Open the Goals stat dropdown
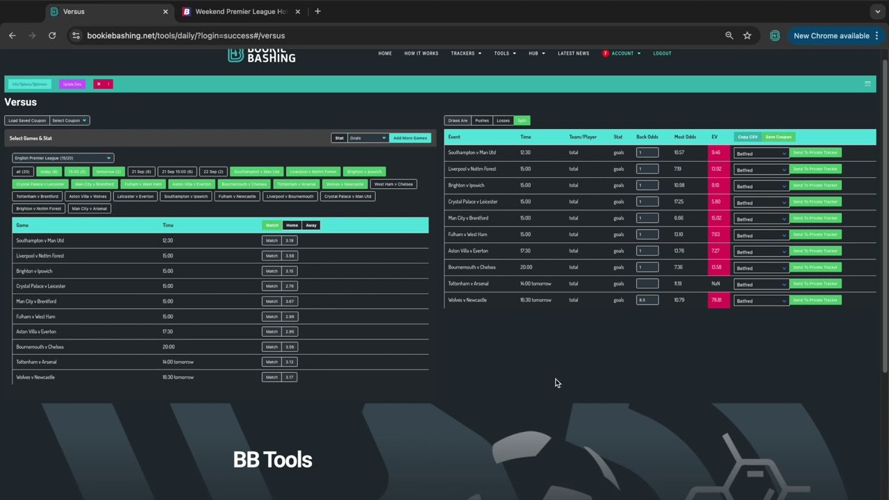The image size is (889, 500). tap(367, 137)
